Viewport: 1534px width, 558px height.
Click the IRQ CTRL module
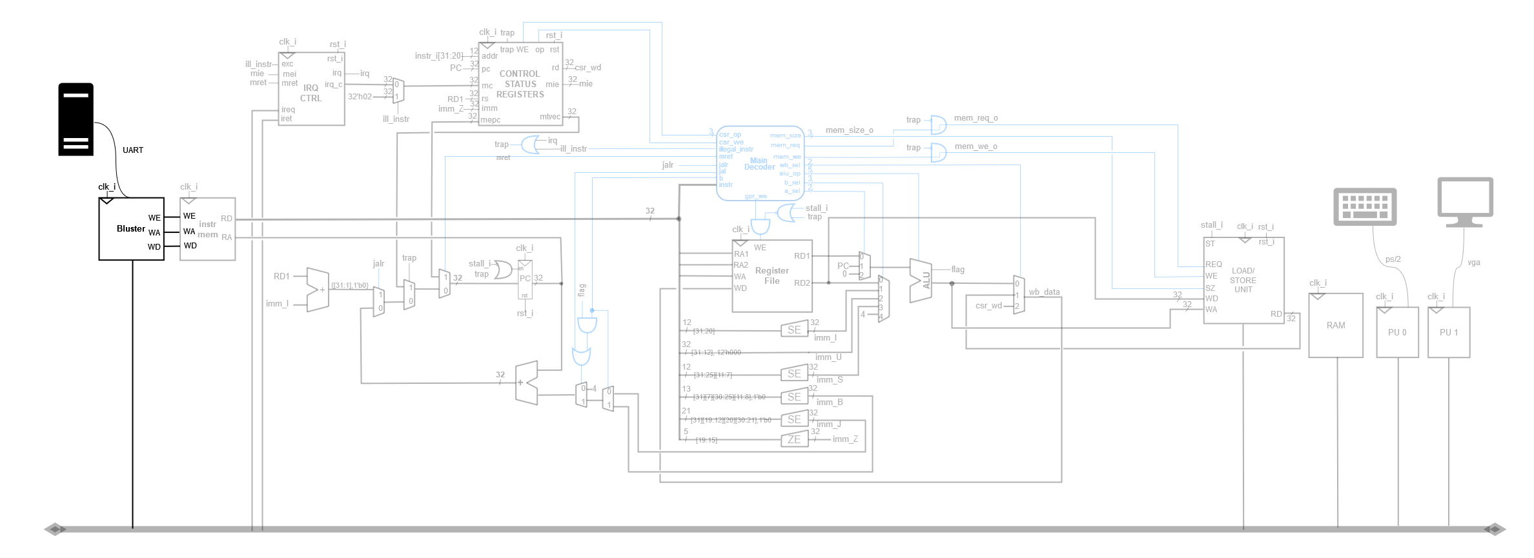(x=311, y=89)
